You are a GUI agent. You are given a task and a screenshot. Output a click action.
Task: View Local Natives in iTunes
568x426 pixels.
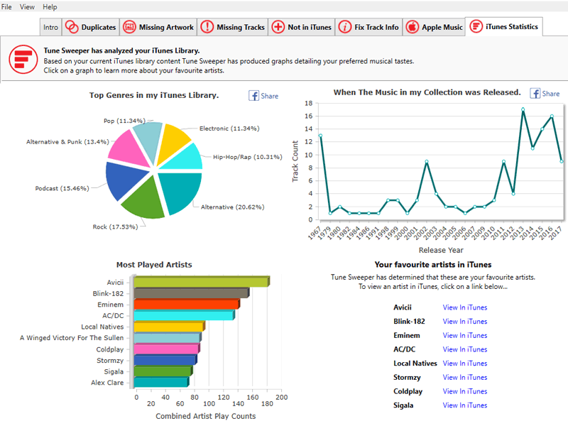pyautogui.click(x=465, y=364)
